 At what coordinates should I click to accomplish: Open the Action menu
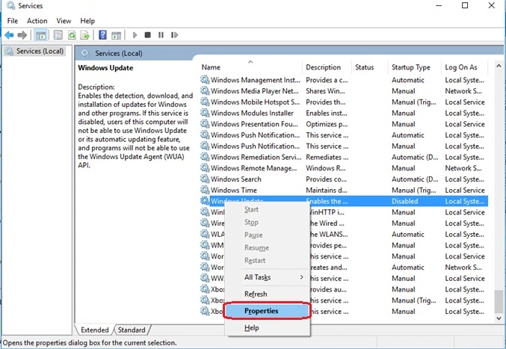[37, 21]
